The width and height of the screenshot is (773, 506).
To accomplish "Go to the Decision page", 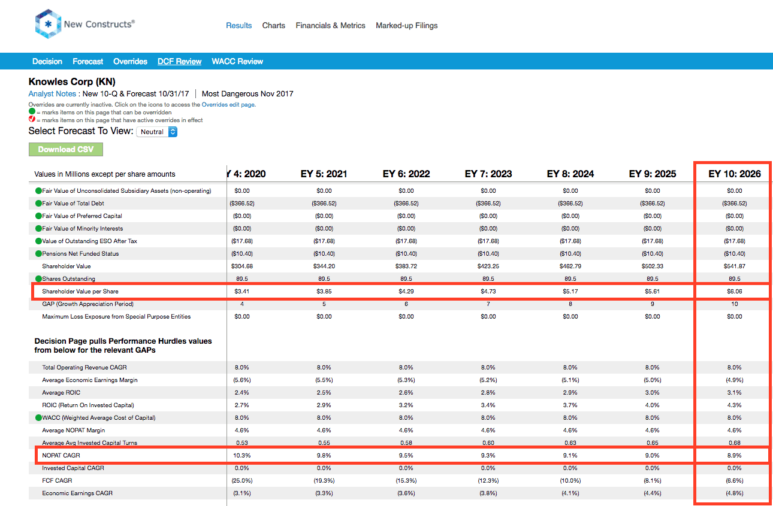I will 47,61.
